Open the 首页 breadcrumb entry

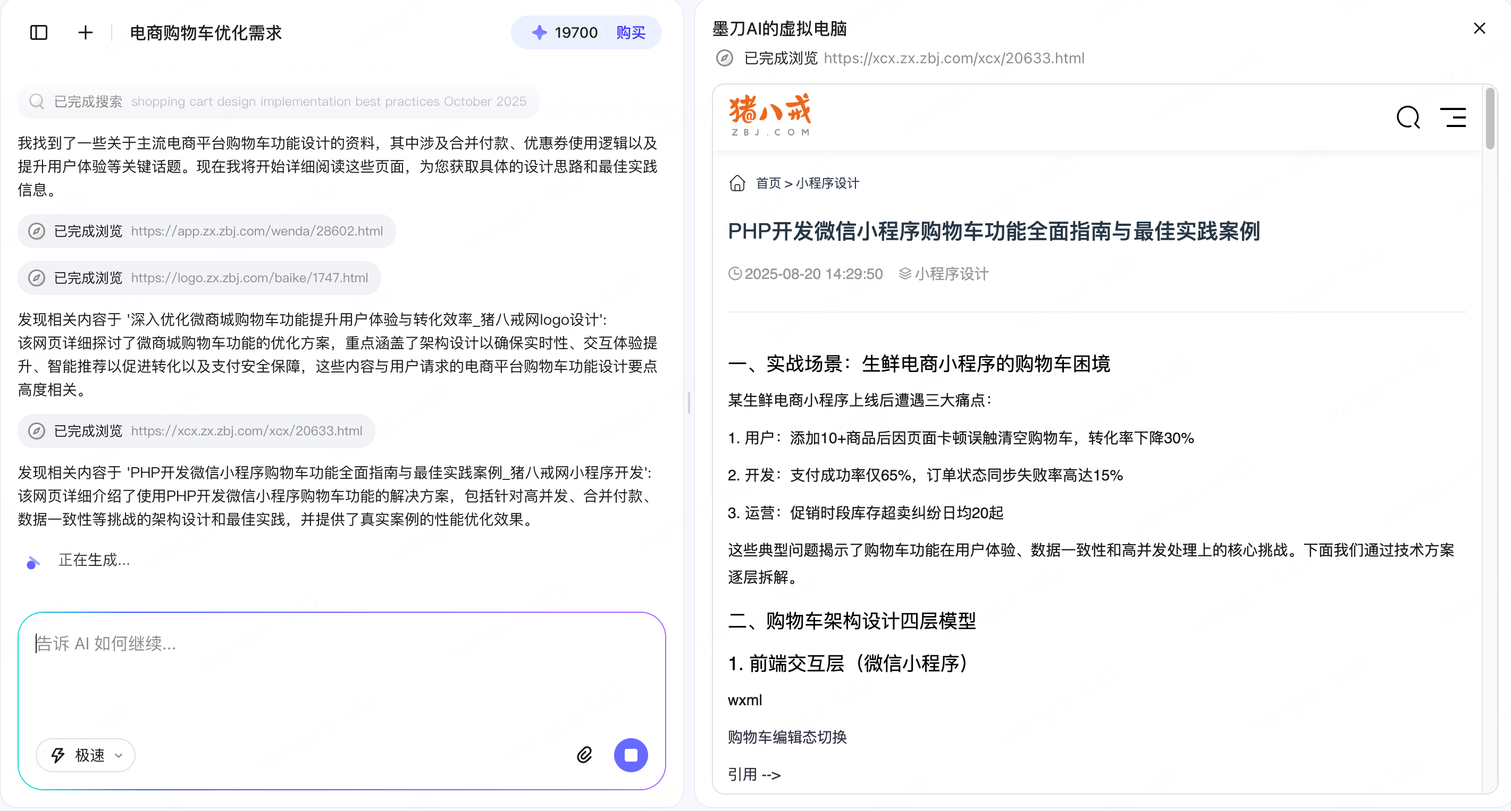(x=768, y=183)
